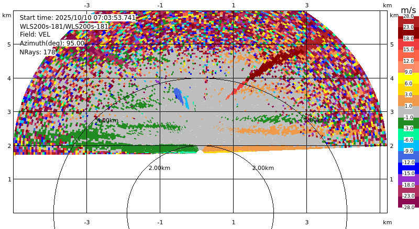This screenshot has height=229, width=419.
Task: Click the 12.0 colorbar tick label
Action: [409, 61]
